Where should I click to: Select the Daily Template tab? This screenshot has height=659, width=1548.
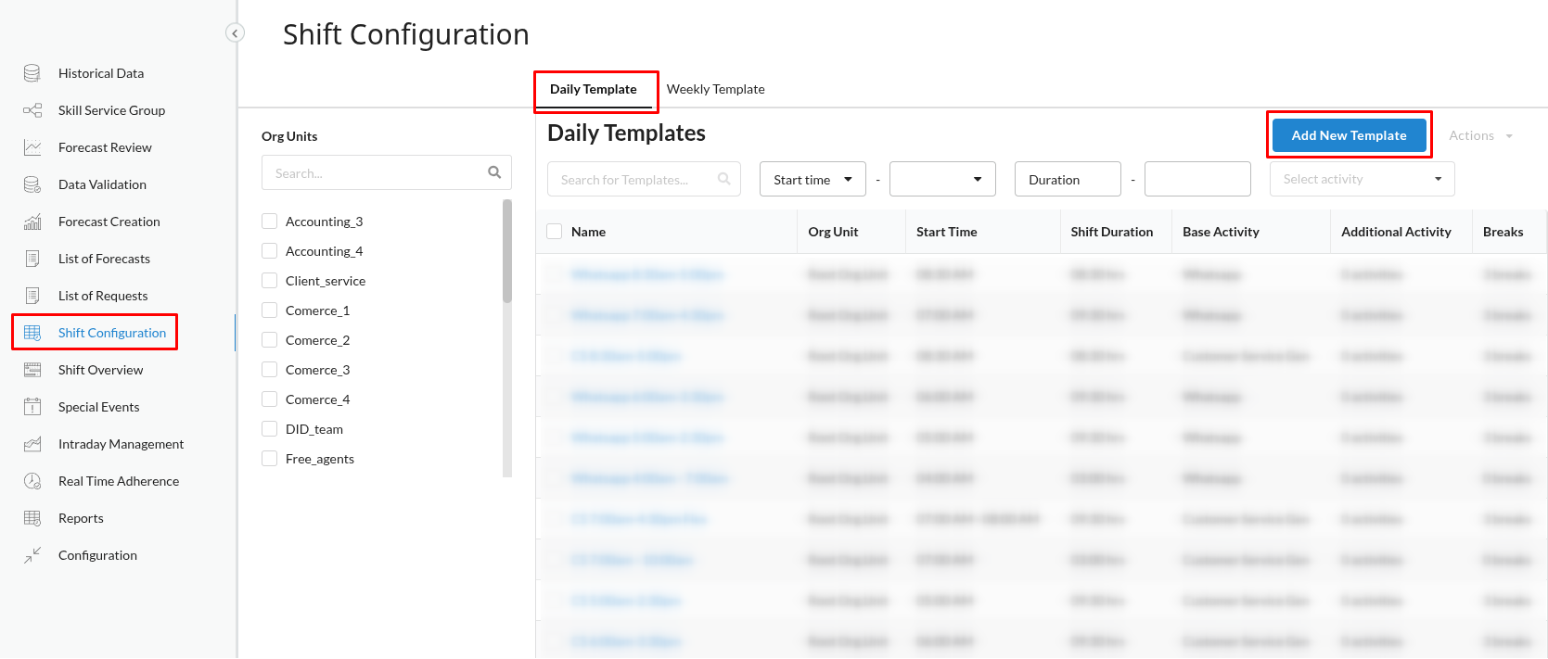click(x=594, y=90)
